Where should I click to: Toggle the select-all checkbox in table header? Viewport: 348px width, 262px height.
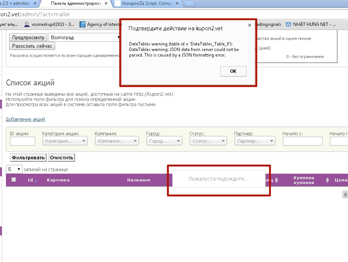14,180
